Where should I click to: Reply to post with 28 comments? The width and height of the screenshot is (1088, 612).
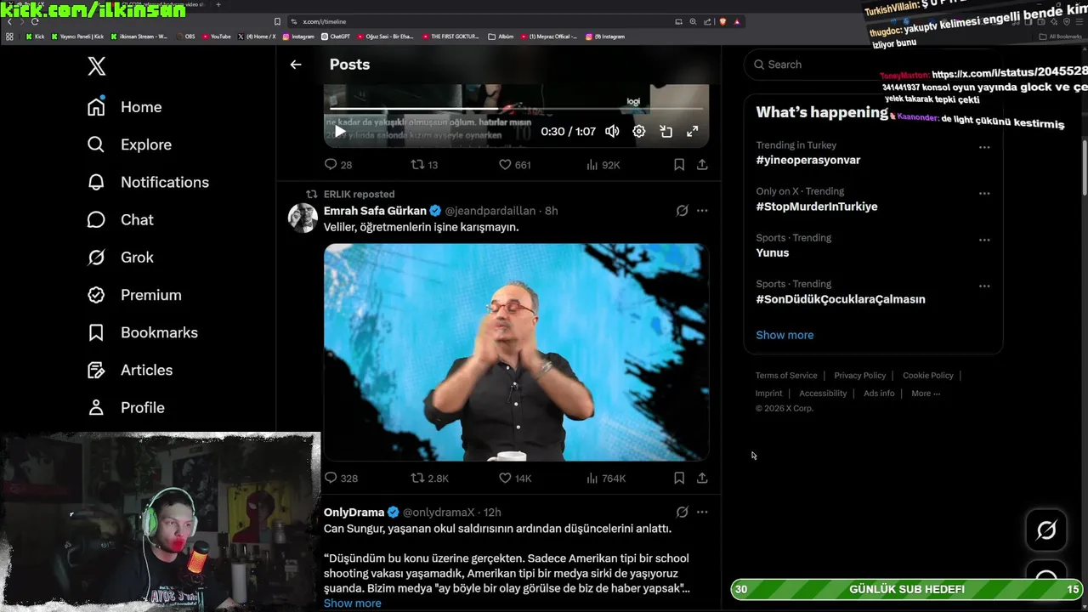(x=338, y=165)
